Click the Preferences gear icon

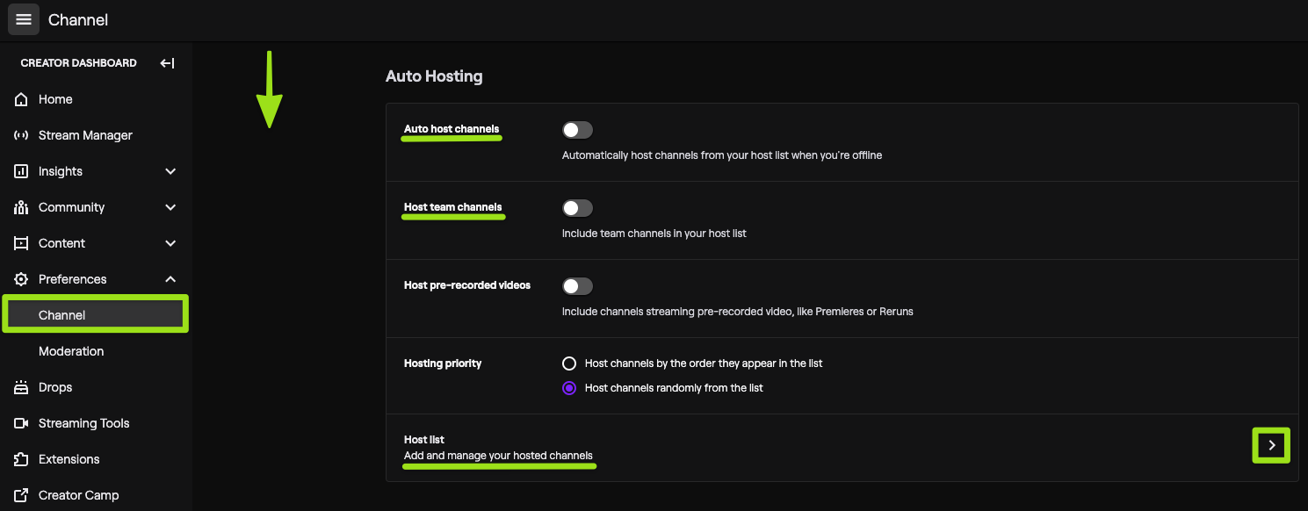[20, 278]
